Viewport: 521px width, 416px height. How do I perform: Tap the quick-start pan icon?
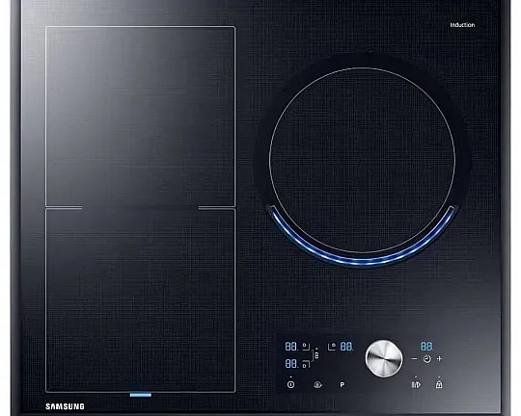coord(317,384)
